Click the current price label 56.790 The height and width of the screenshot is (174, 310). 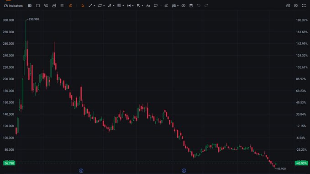click(9, 163)
